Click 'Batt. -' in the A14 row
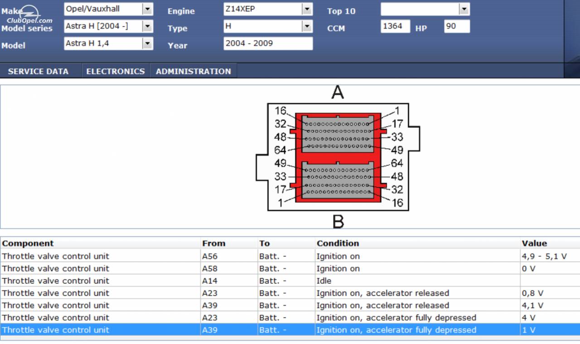 (x=286, y=281)
